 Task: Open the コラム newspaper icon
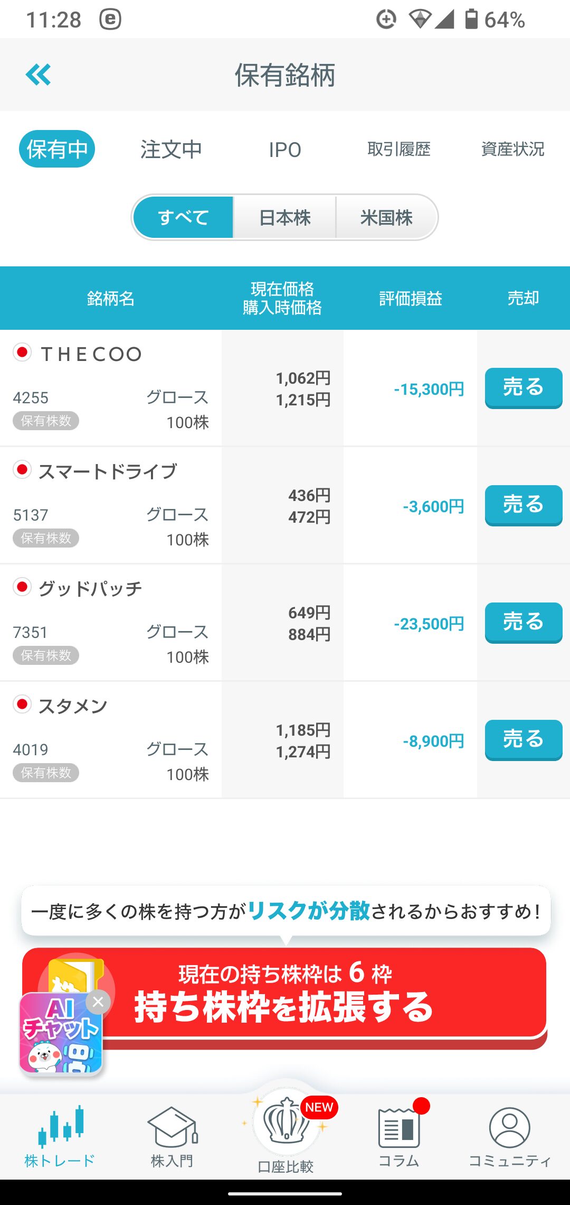tap(399, 1128)
